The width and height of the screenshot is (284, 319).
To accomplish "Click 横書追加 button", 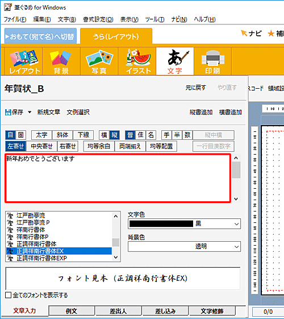I will (231, 112).
